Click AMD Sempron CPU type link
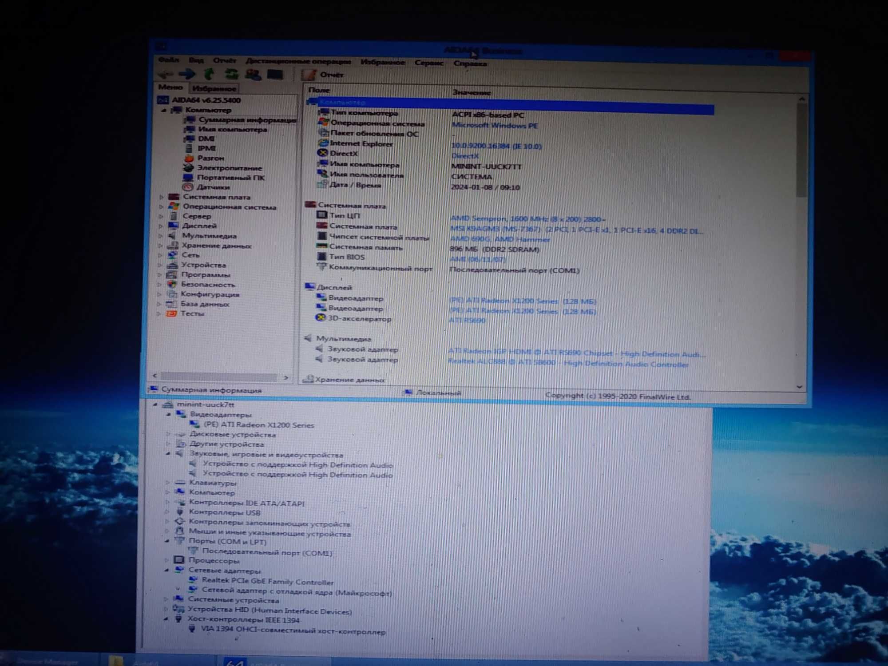This screenshot has height=666, width=888. (x=528, y=219)
